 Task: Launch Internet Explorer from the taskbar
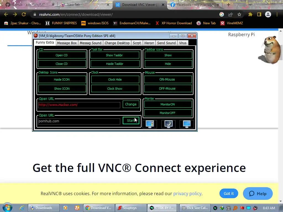coord(22,208)
